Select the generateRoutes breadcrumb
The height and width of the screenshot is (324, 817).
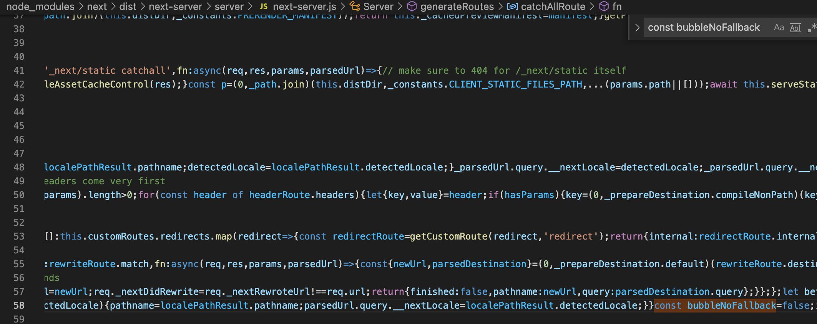457,7
